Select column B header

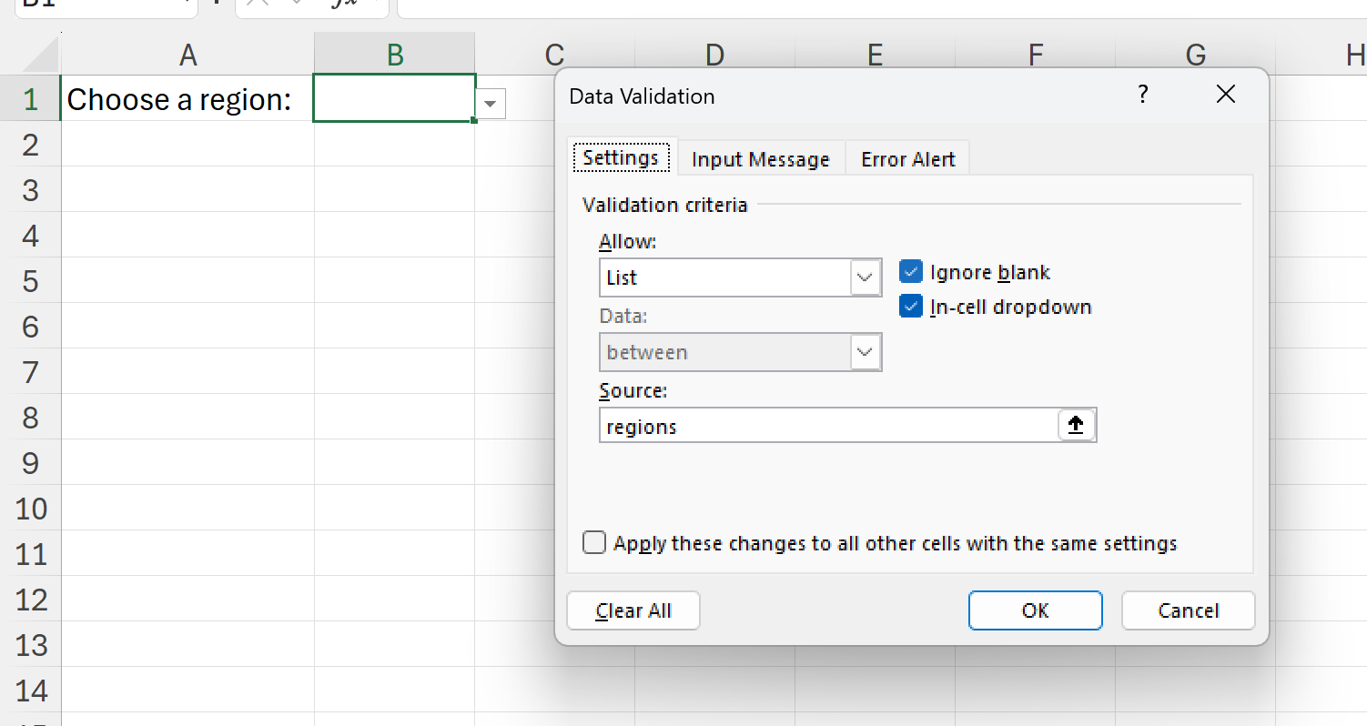click(x=394, y=55)
